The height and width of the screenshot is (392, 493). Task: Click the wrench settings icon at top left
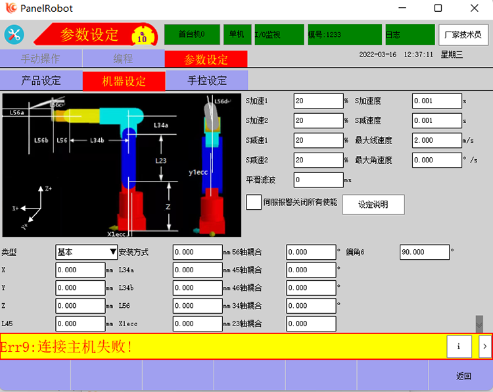14,34
